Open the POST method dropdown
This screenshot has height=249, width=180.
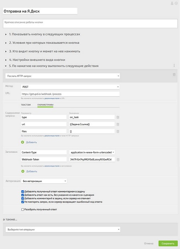point(70,87)
